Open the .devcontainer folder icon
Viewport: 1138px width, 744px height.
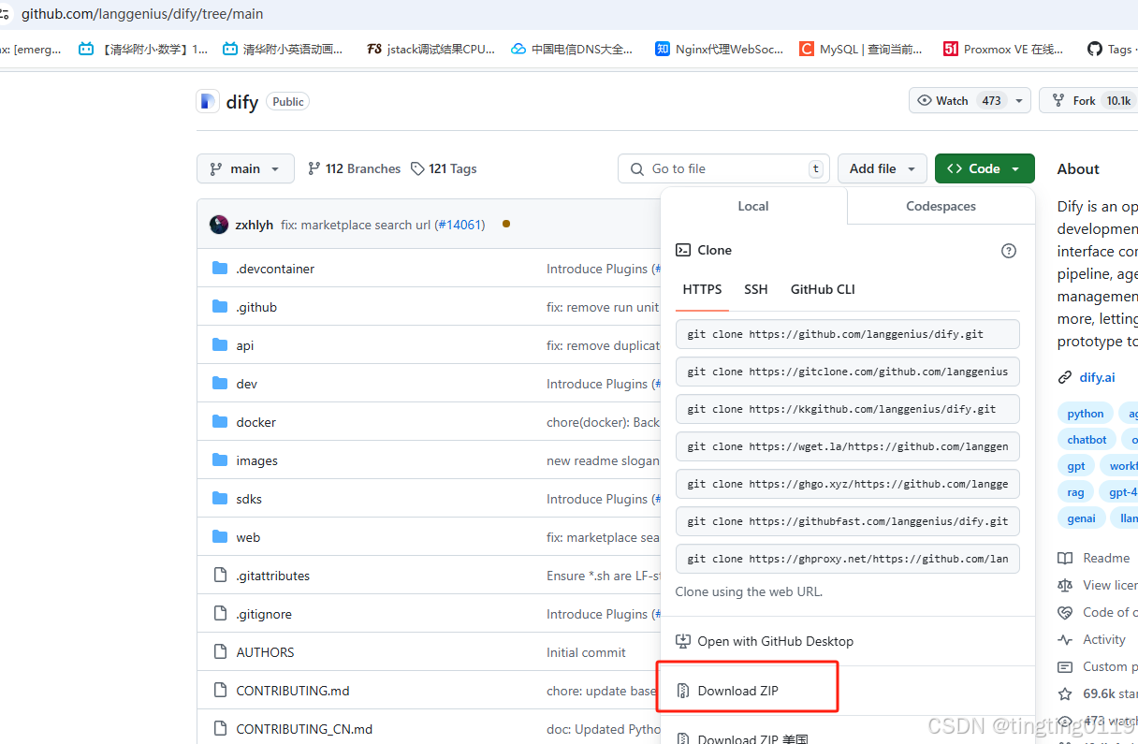click(x=220, y=269)
